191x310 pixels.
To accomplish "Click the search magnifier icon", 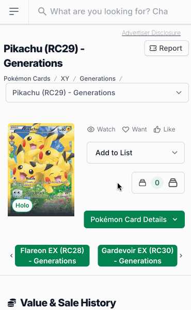I will tap(42, 11).
